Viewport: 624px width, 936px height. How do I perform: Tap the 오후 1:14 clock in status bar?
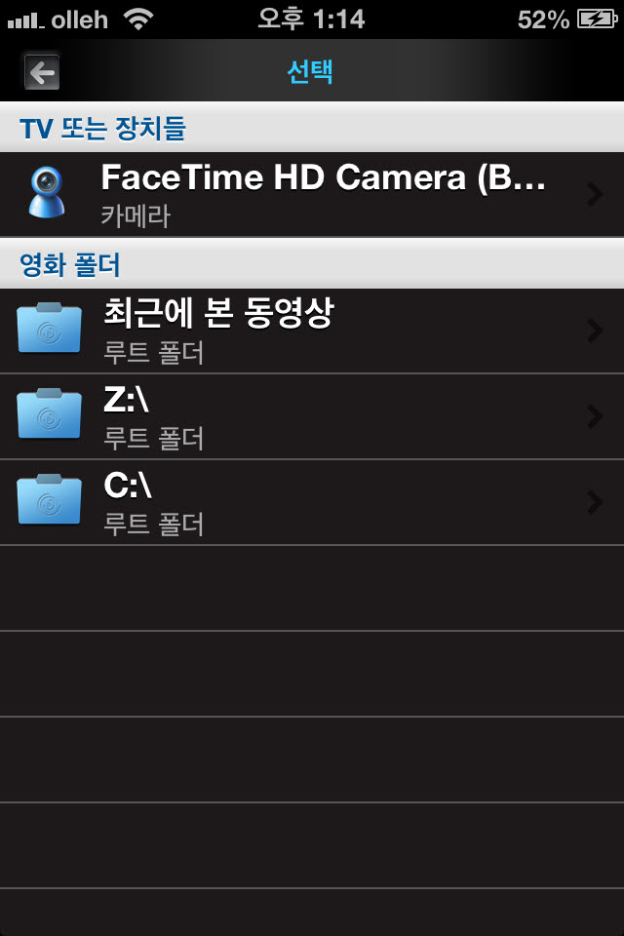[311, 19]
